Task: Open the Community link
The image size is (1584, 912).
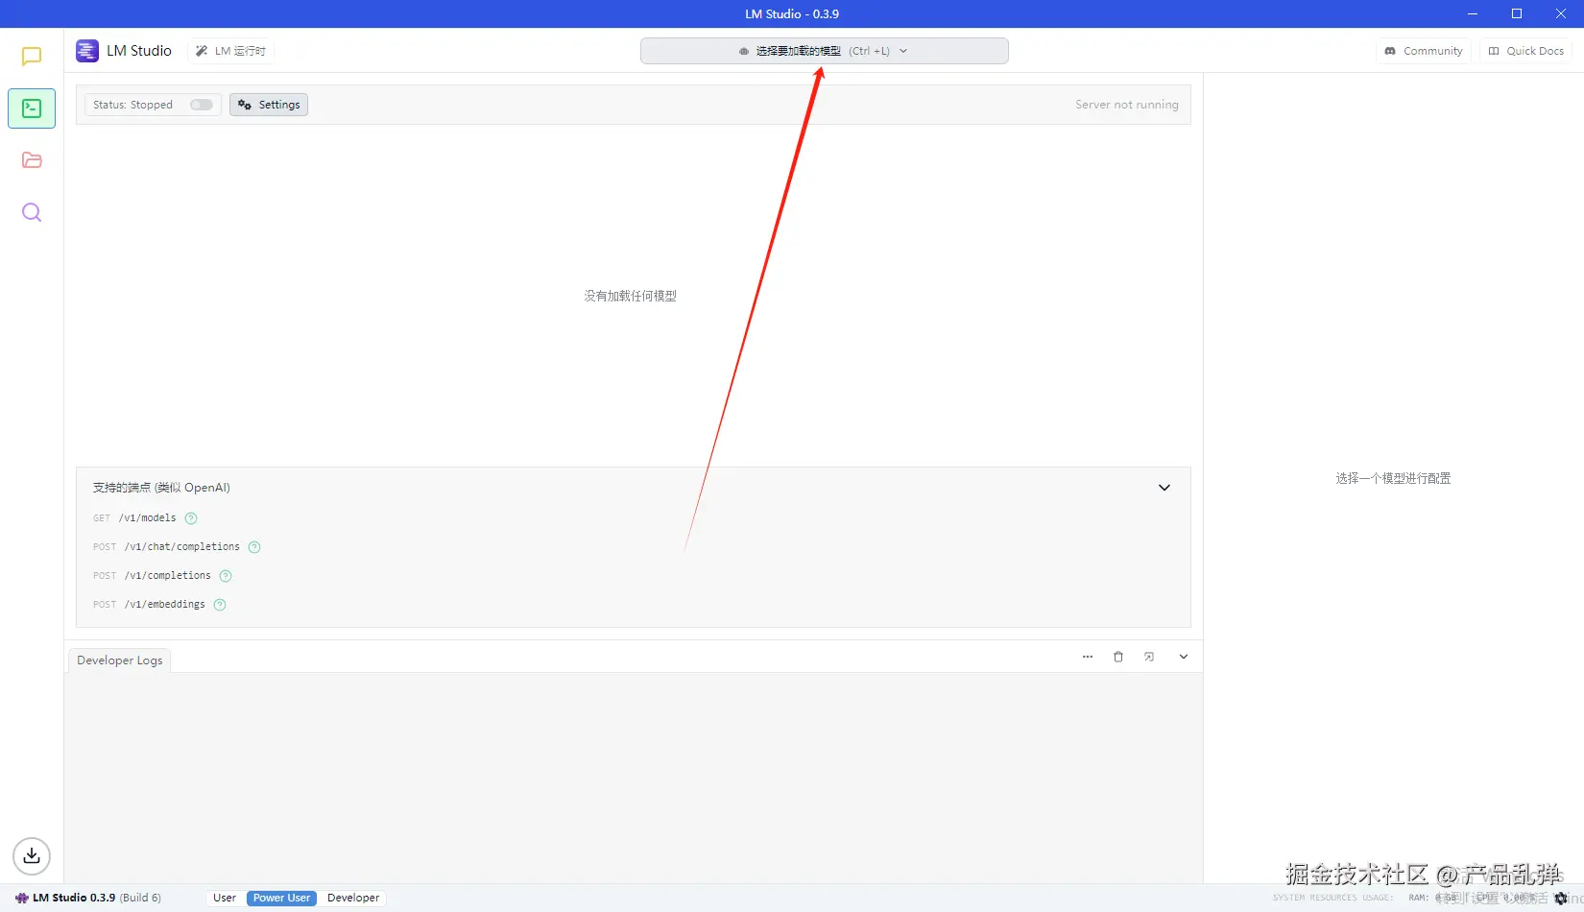Action: (x=1424, y=51)
